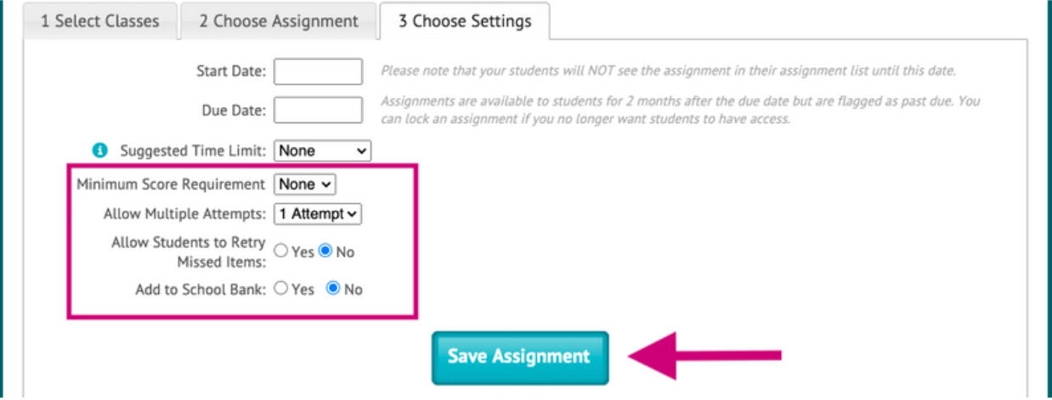Click the 'Start Date:' label text
1052x400 pixels.
[231, 72]
